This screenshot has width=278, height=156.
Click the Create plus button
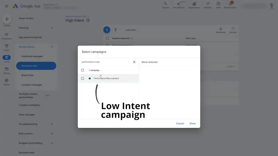[7, 19]
